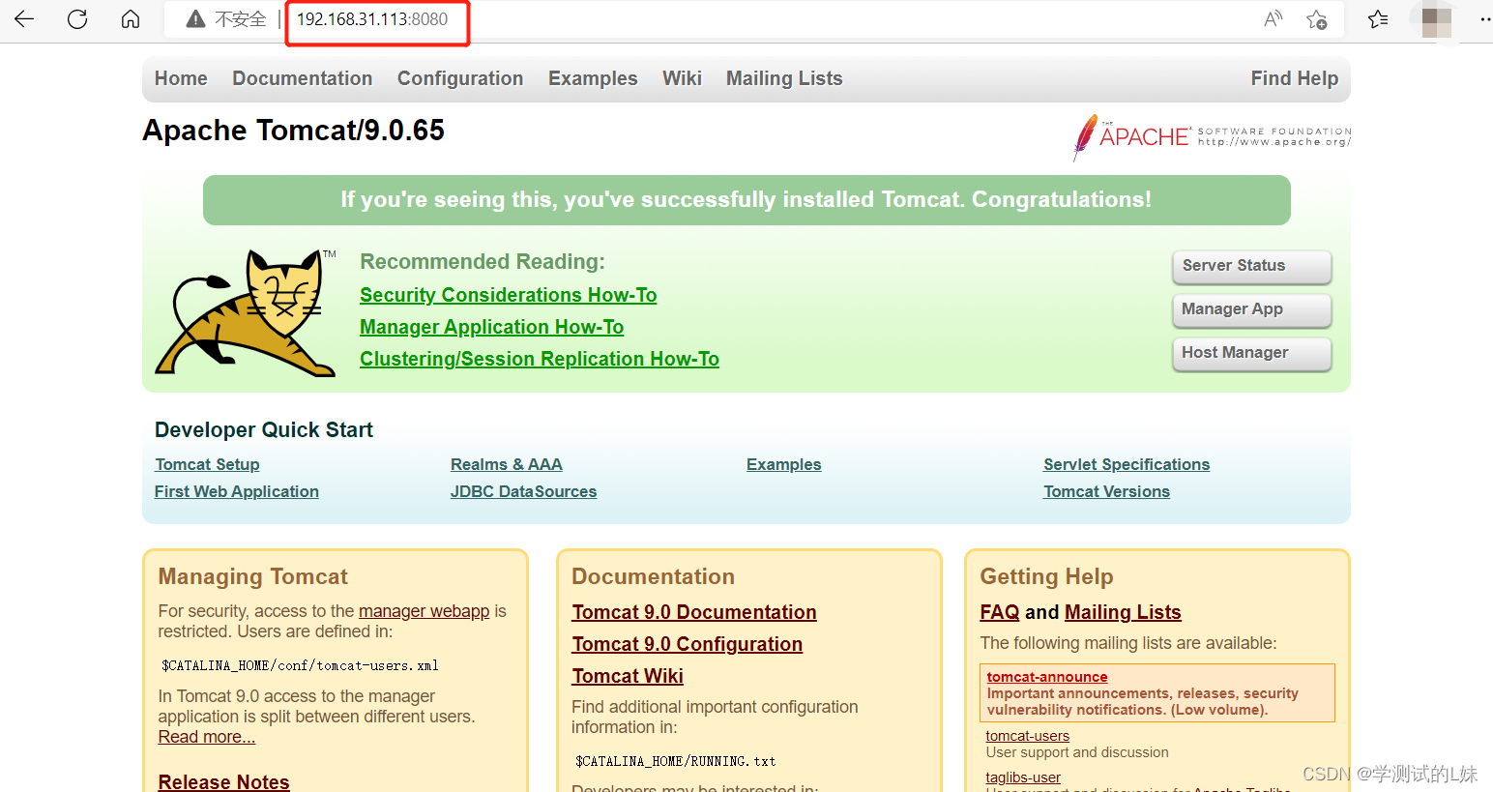Open the Wiki navigation item
The image size is (1493, 792).
682,78
